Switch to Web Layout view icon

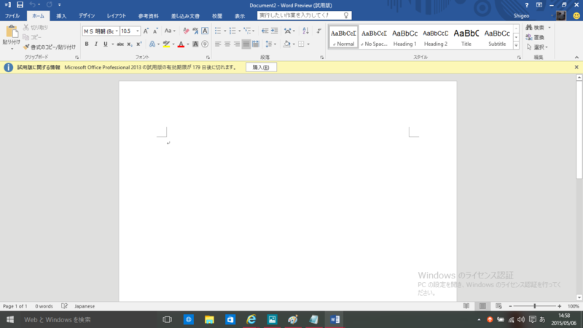coord(498,306)
